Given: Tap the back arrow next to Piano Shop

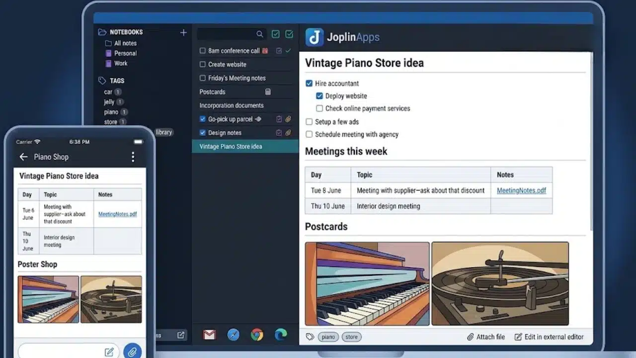Looking at the screenshot, I should (x=23, y=157).
